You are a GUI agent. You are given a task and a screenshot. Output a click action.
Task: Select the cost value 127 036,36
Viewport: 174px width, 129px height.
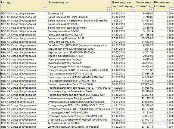tap(144, 74)
